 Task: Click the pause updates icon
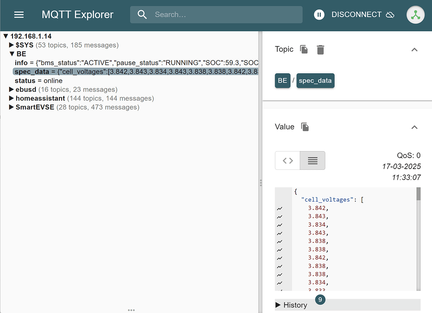pyautogui.click(x=319, y=15)
